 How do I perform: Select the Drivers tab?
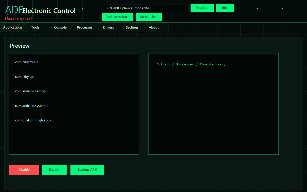coord(112,27)
